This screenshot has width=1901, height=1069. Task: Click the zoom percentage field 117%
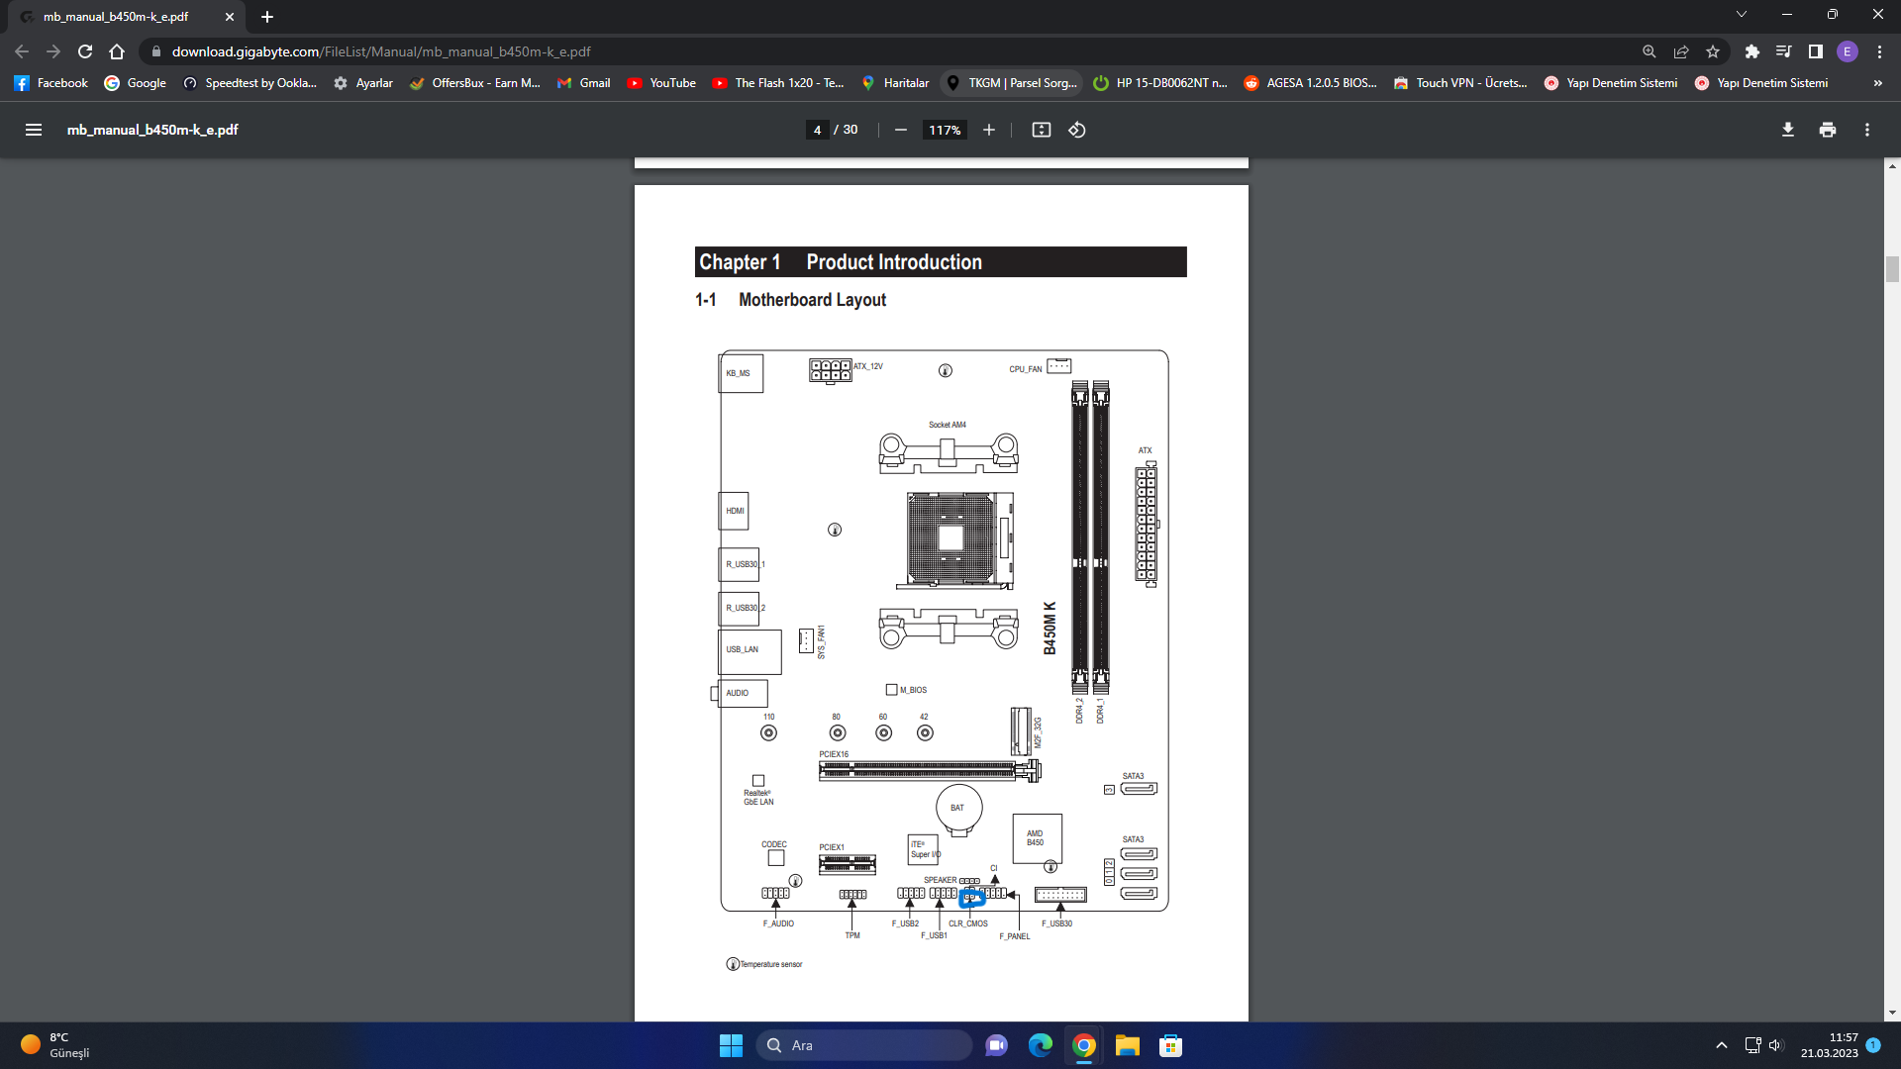(945, 130)
